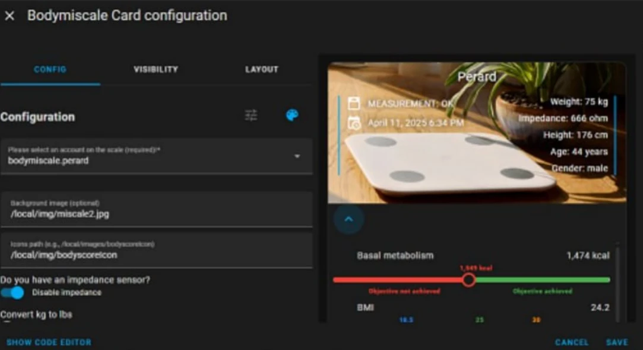Switch to the Visibility tab
Image resolution: width=643 pixels, height=350 pixels.
pyautogui.click(x=156, y=69)
